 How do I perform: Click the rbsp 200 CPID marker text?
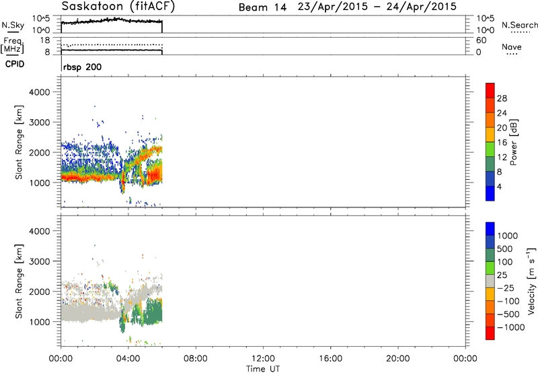coord(82,67)
